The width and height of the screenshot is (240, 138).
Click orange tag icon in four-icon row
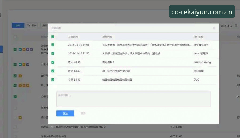(x=24, y=49)
